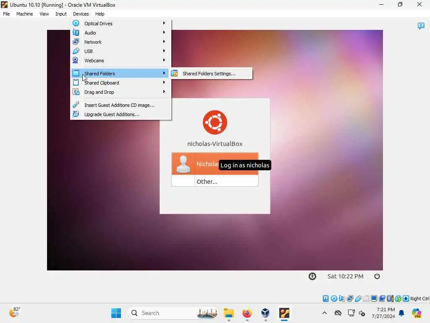The height and width of the screenshot is (323, 430).
Task: Open the Input menu
Action: [61, 14]
